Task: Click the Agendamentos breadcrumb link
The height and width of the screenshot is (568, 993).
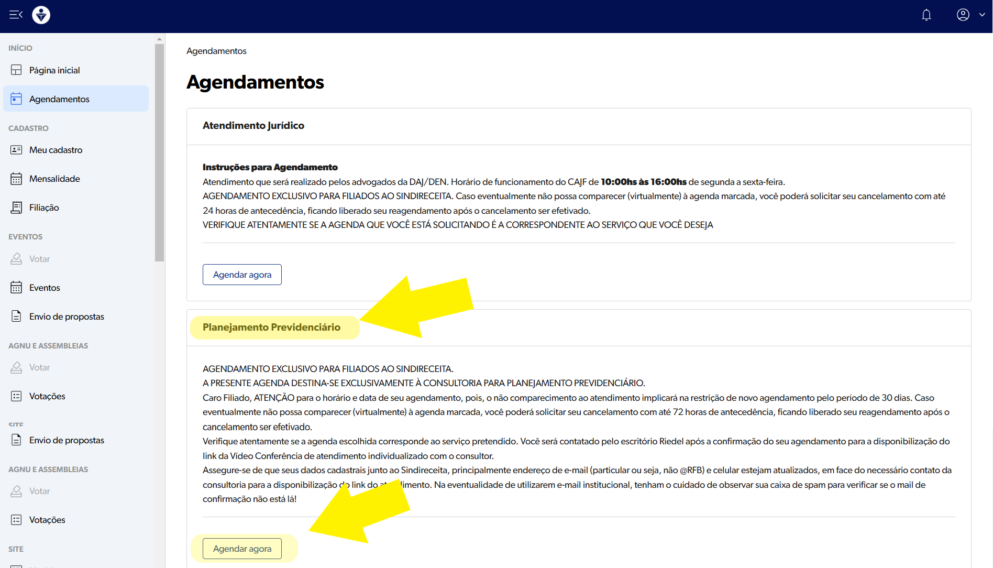Action: [x=216, y=51]
